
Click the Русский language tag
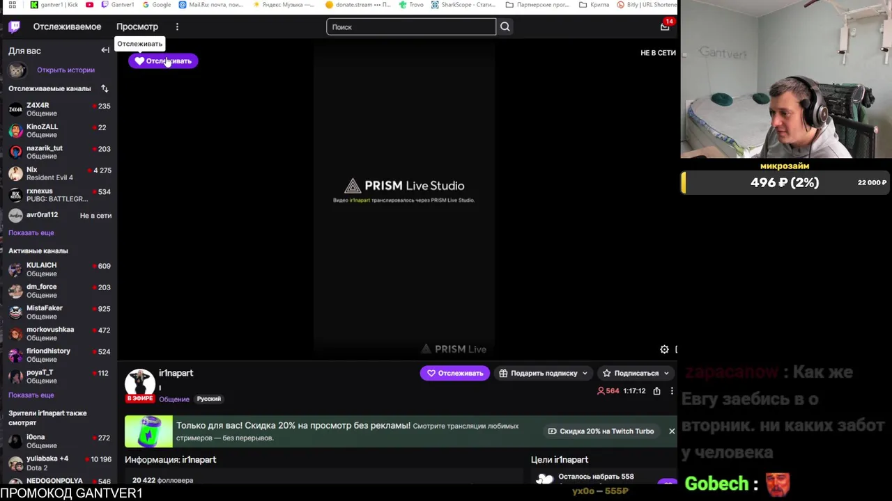click(208, 399)
